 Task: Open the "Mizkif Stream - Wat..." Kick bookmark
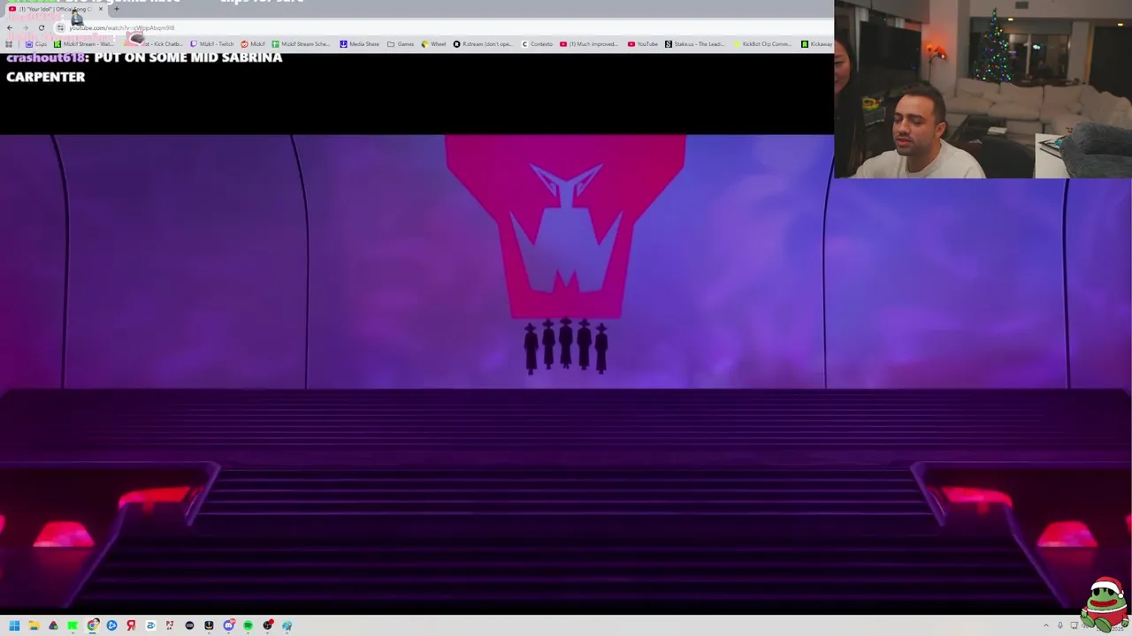(84, 43)
